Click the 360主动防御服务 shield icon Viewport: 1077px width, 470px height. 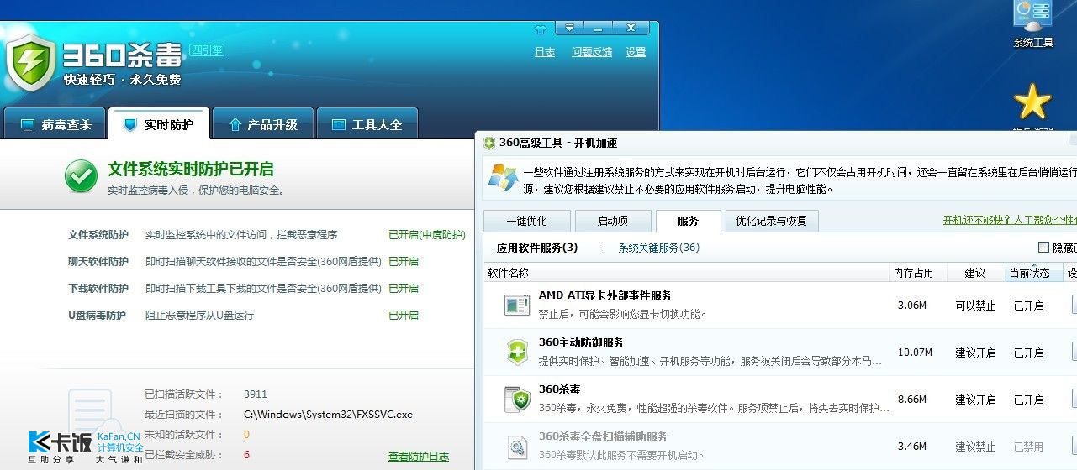[517, 352]
